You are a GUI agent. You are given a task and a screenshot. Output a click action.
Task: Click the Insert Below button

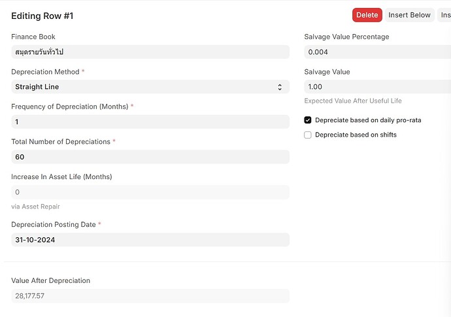(x=409, y=15)
